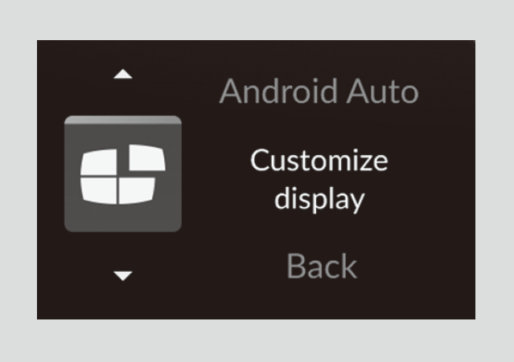Tap the white upward triangle
The width and height of the screenshot is (514, 362).
[123, 74]
